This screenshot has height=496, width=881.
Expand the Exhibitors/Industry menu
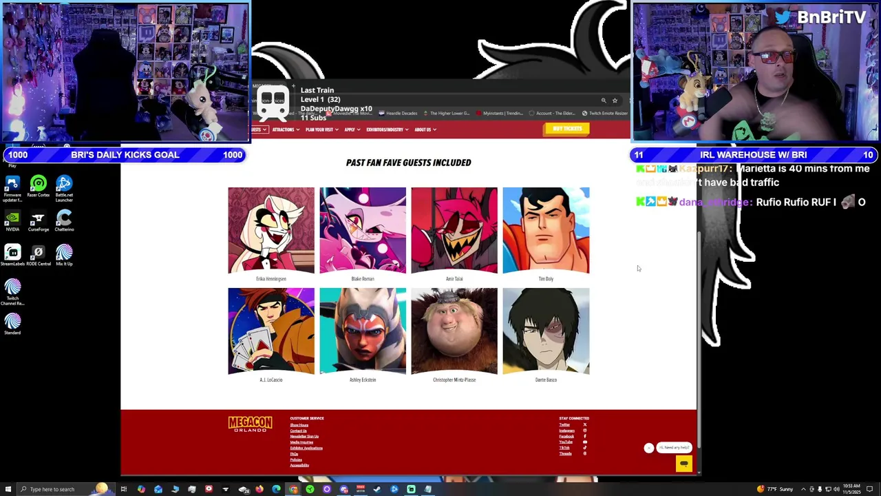click(387, 130)
